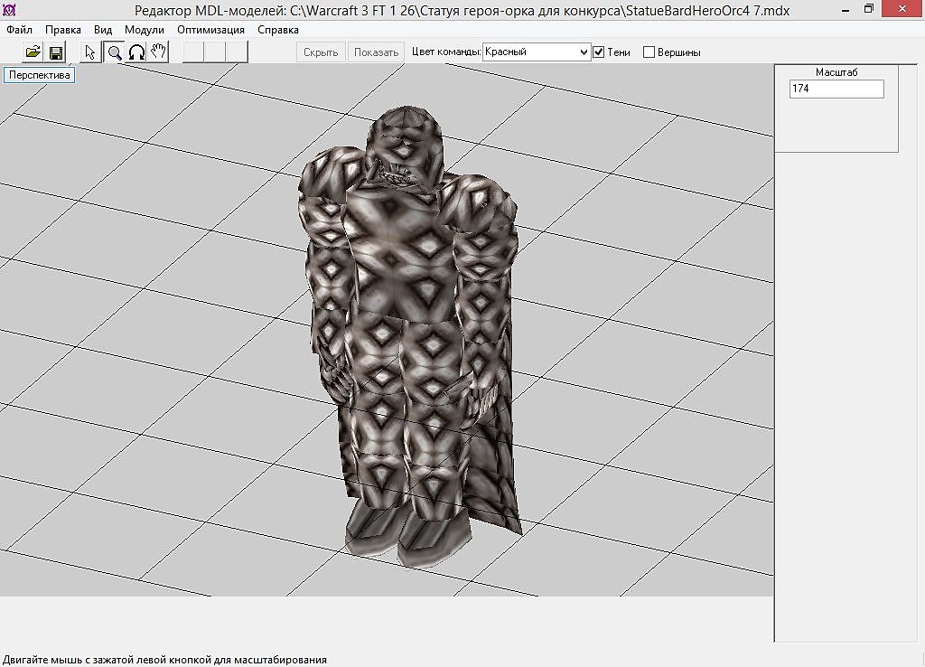Open the Перспектива view selector
The image size is (925, 667).
click(40, 75)
